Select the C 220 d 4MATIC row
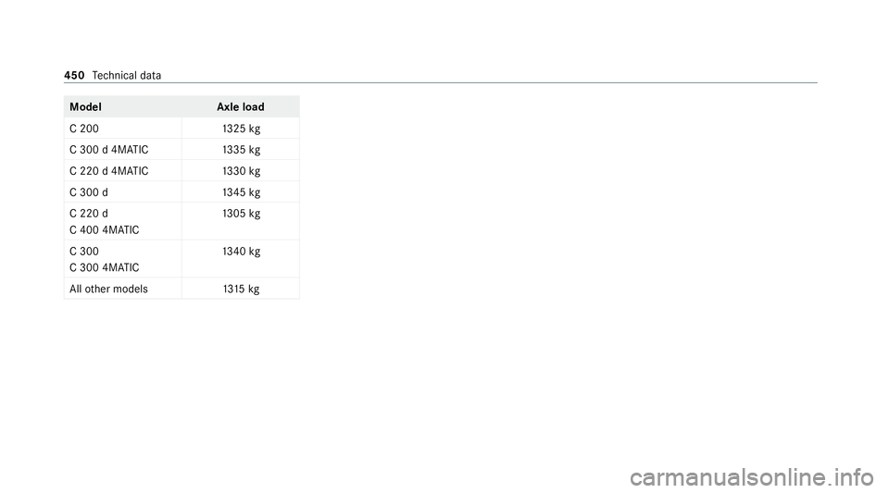Image resolution: width=889 pixels, height=493 pixels. 182,171
